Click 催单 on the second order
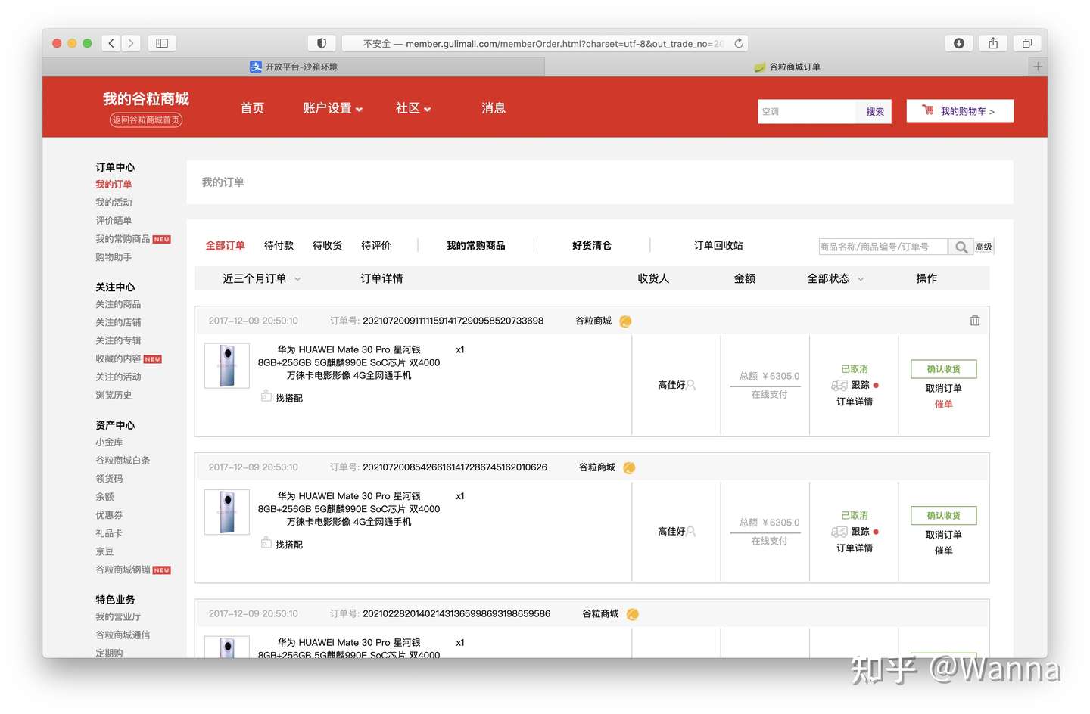 point(943,551)
